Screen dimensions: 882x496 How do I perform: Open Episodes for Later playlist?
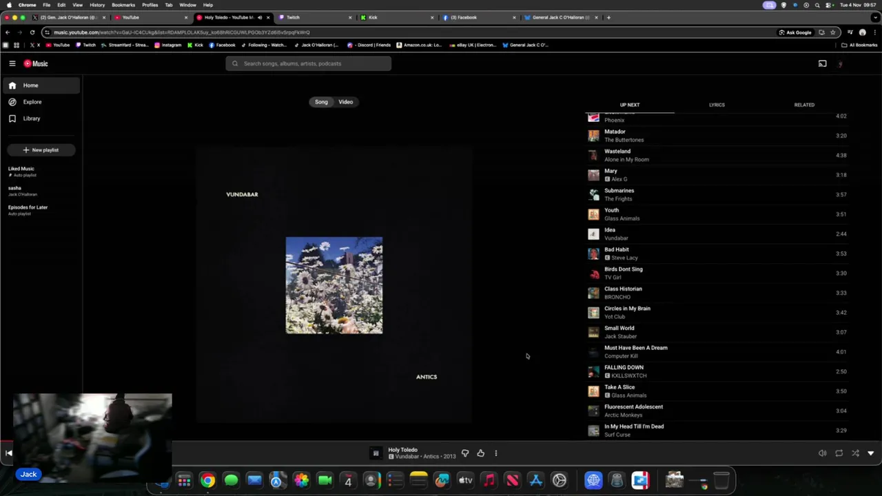tap(40, 210)
